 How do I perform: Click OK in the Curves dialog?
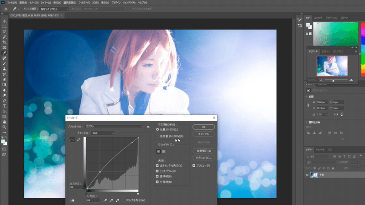203,127
